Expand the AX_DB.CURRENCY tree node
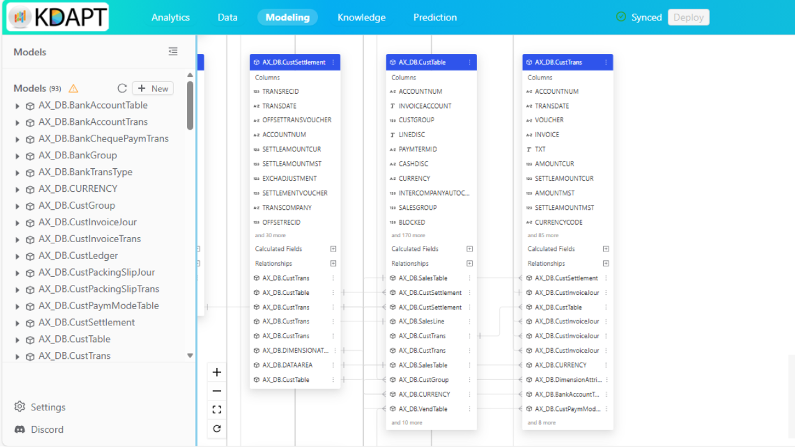This screenshot has height=447, width=795. (x=17, y=189)
